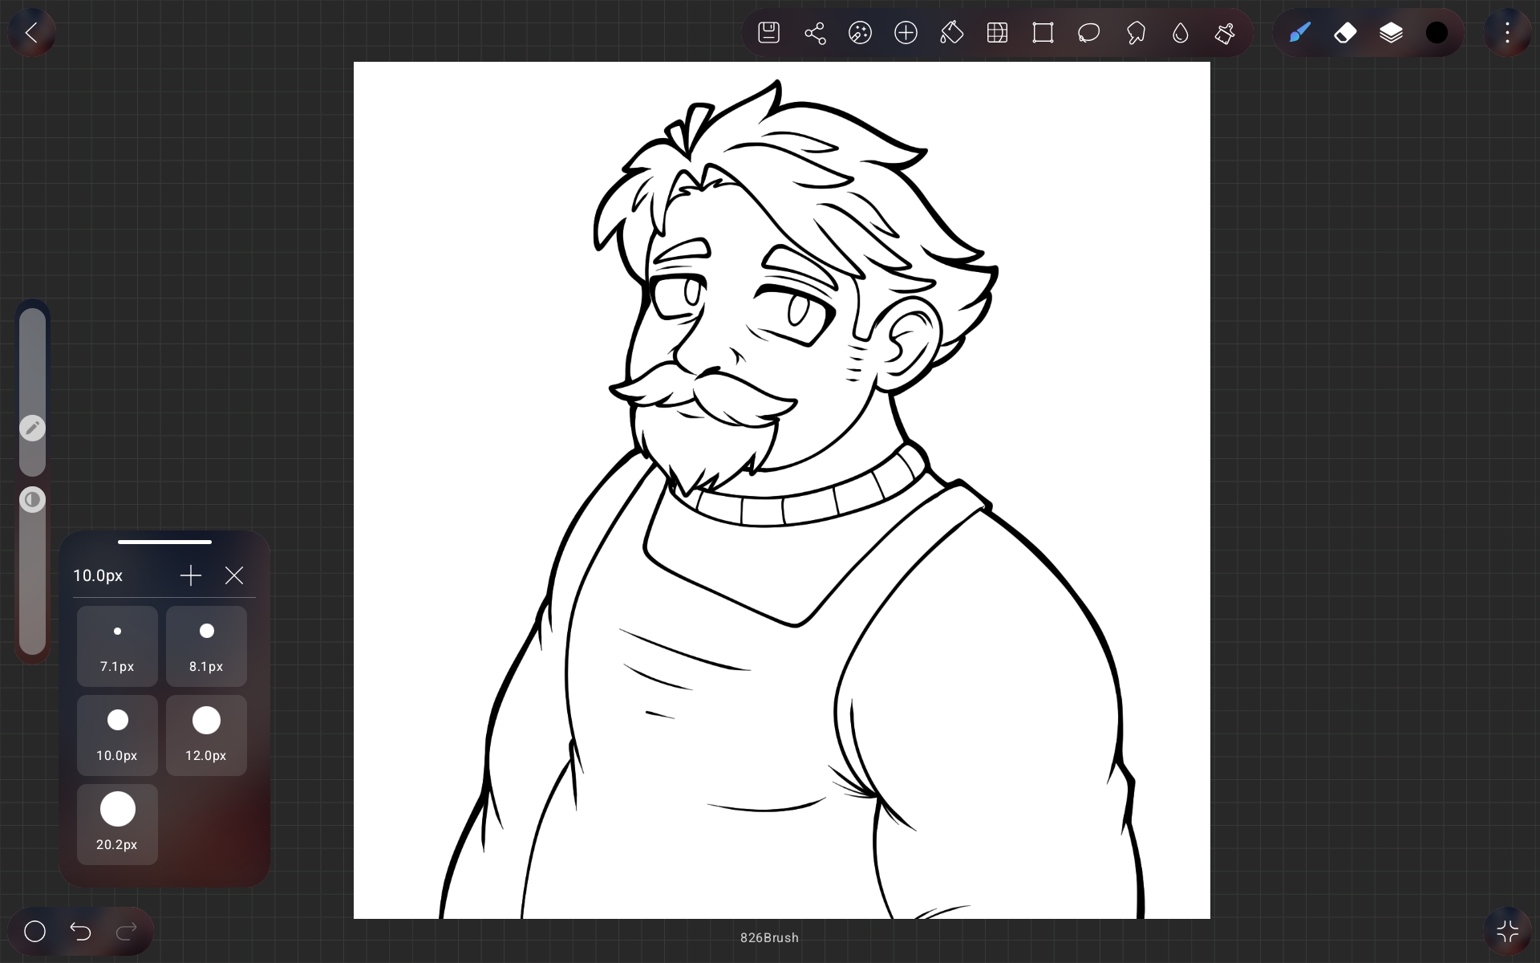This screenshot has height=963, width=1540.
Task: Undo the last stroke
Action: tap(80, 931)
